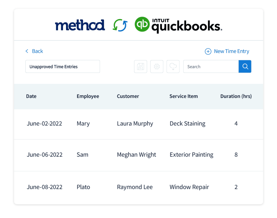Sort by the Customer column header
This screenshot has height=218, width=277.
(128, 96)
